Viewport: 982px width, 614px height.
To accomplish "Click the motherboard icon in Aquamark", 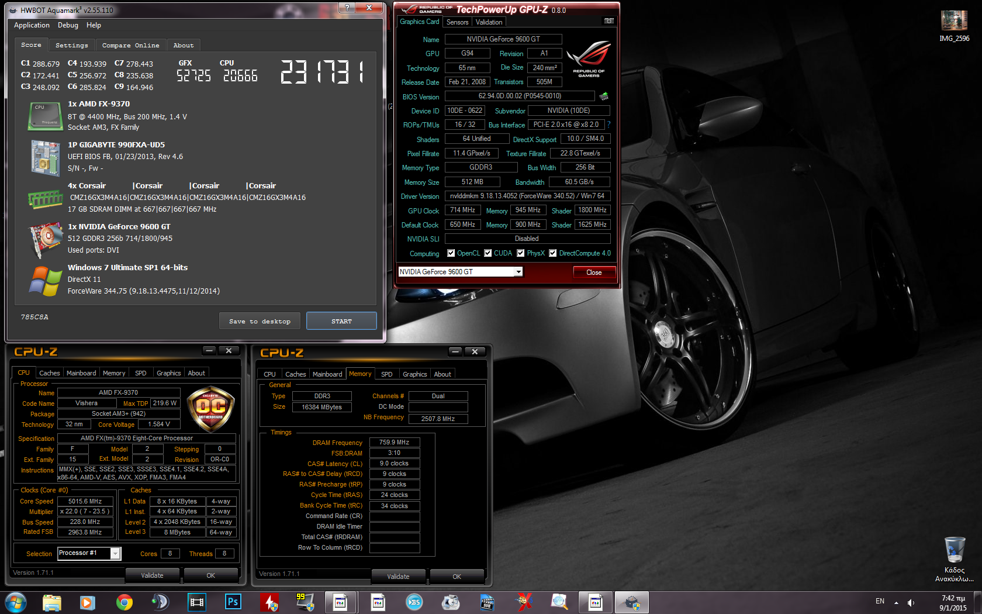I will tap(45, 157).
